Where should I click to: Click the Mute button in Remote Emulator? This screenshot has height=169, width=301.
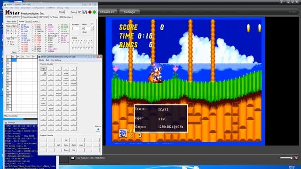[x=66, y=74]
